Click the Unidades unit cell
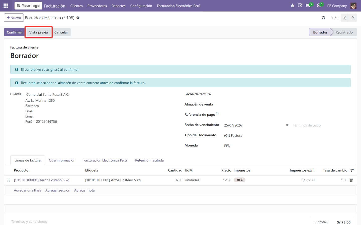This screenshot has height=225, width=361. pos(192,180)
